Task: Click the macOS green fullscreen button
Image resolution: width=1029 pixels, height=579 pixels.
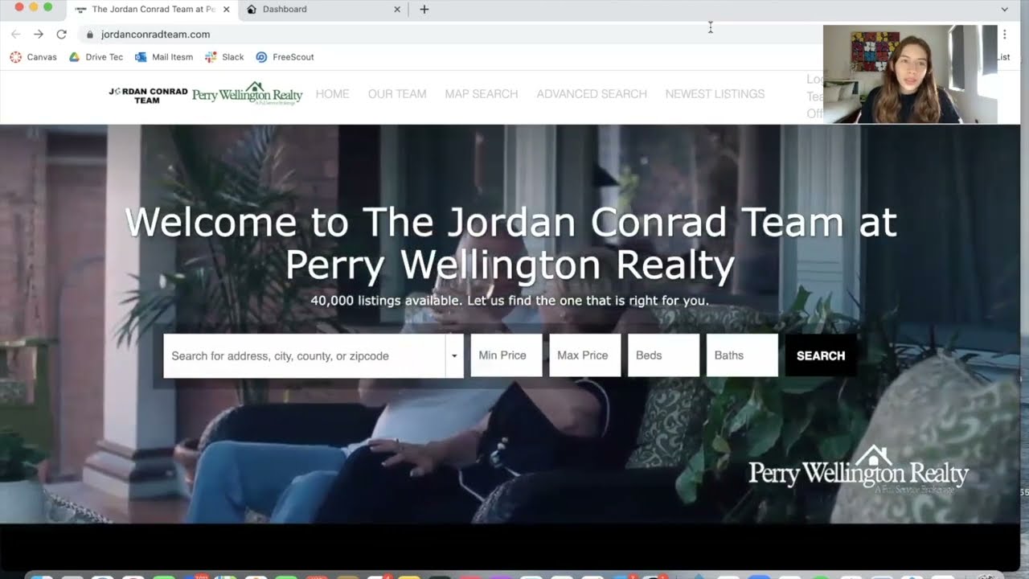Action: tap(48, 6)
